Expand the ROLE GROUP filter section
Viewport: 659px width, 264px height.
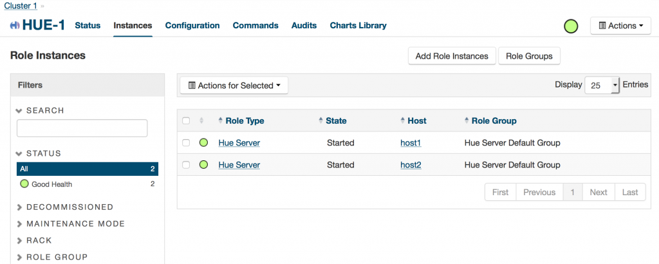pyautogui.click(x=52, y=257)
